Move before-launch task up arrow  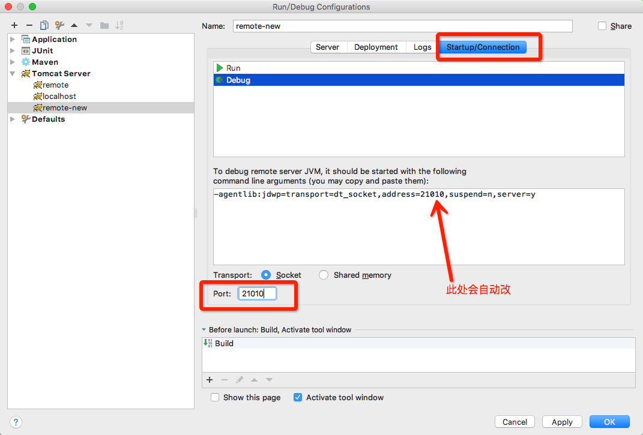coord(254,380)
